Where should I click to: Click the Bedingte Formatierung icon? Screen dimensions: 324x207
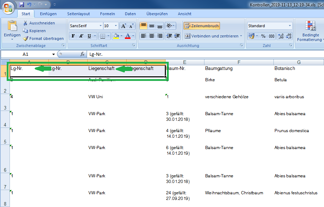click(x=311, y=27)
